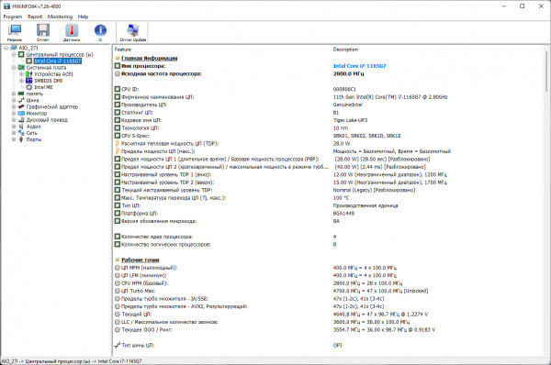Viewport: 551px width, 365px height.
Task: Click the Сеть network icon
Action: click(21, 133)
